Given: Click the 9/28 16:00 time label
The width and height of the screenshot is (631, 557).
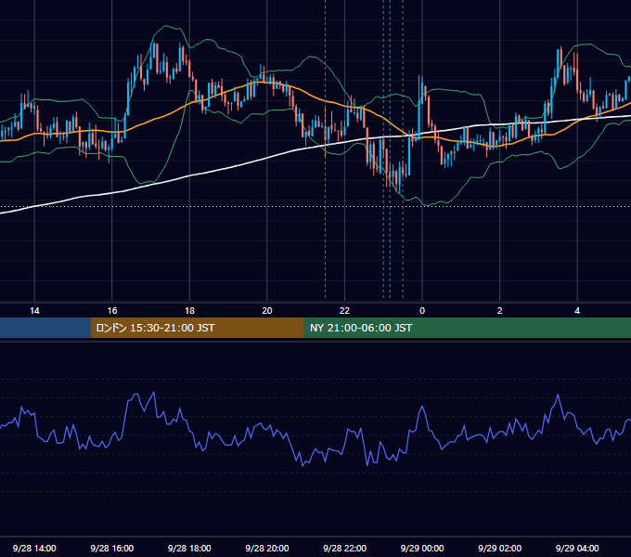Looking at the screenshot, I should [112, 548].
